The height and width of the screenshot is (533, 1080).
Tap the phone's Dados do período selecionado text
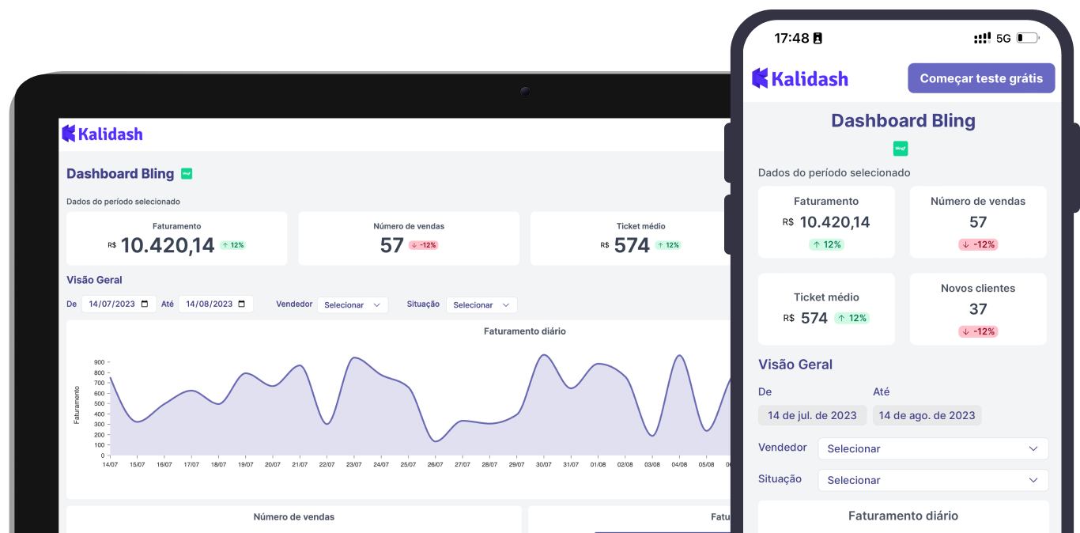[x=834, y=172]
